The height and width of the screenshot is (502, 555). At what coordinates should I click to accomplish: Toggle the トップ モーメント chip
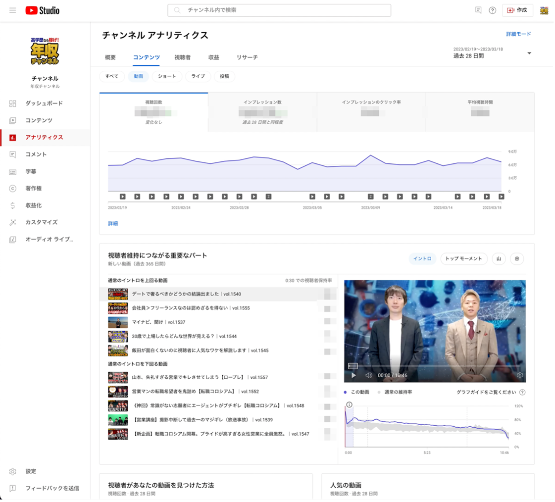(x=463, y=259)
